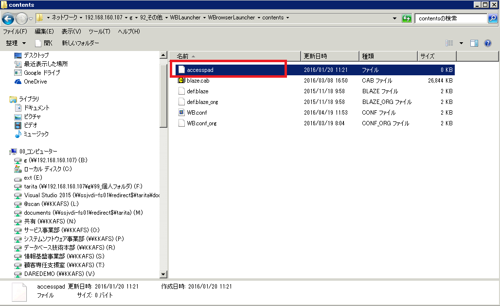
Task: Click the WB.conf file icon
Action: click(181, 113)
